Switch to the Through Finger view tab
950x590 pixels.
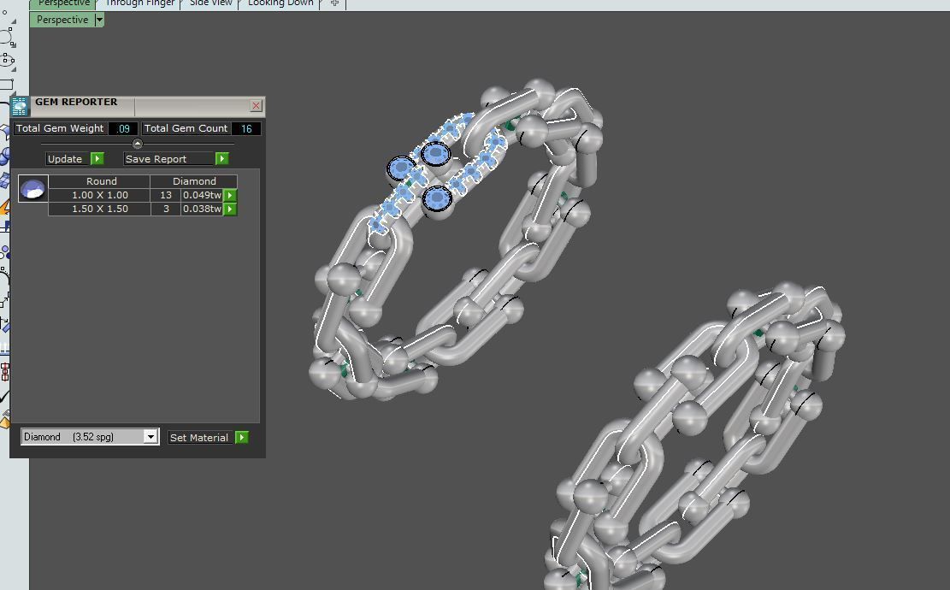pos(140,3)
